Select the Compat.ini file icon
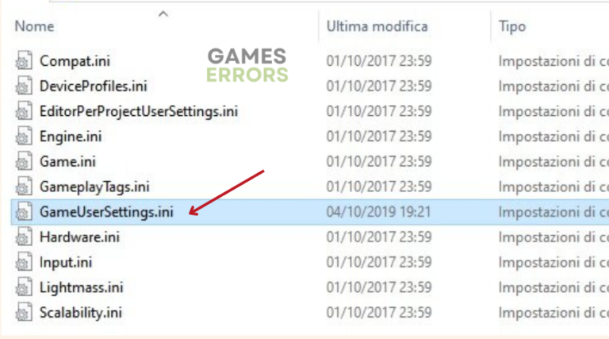Image resolution: width=609 pixels, height=339 pixels. (x=24, y=61)
